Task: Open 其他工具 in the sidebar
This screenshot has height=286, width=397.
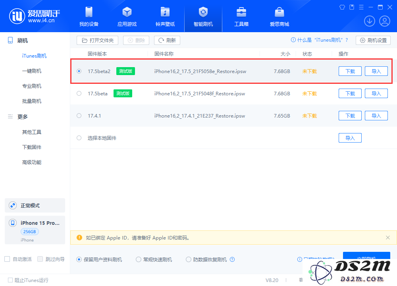Action: pos(32,132)
